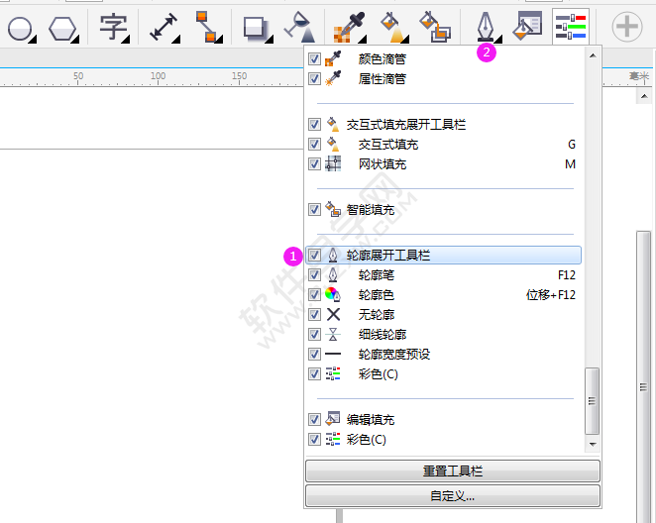Viewport: 656px width, 523px height.
Task: Click the 属性滴管 icon in list
Action: click(x=333, y=78)
